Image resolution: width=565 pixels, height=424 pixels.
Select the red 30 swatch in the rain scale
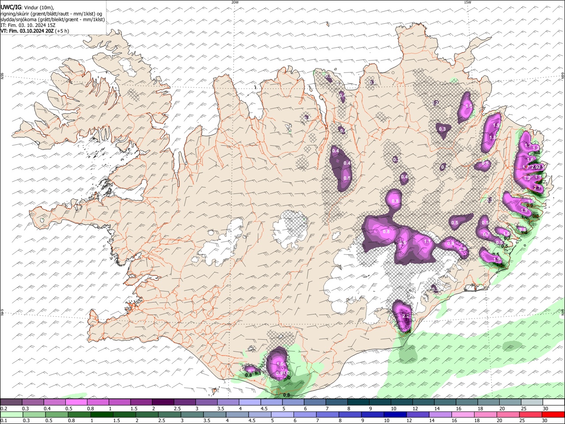pos(553,414)
